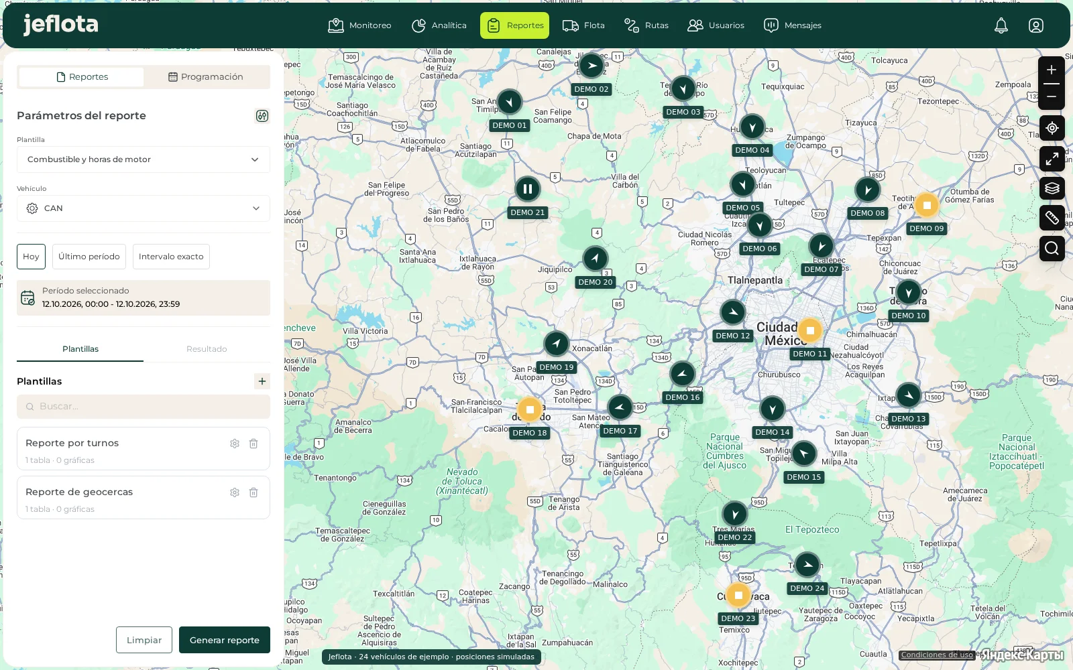Open Flota section
Viewport: 1073px width, 670px height.
tap(583, 25)
